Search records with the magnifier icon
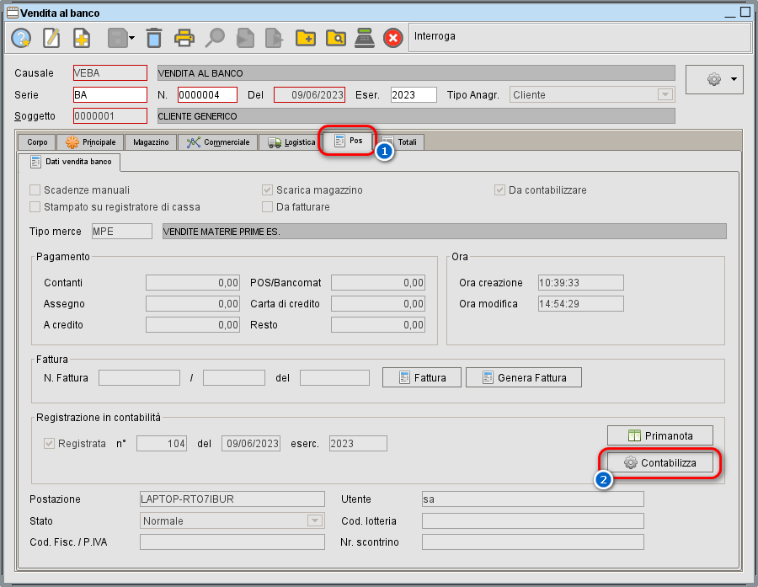Image resolution: width=758 pixels, height=587 pixels. [214, 38]
